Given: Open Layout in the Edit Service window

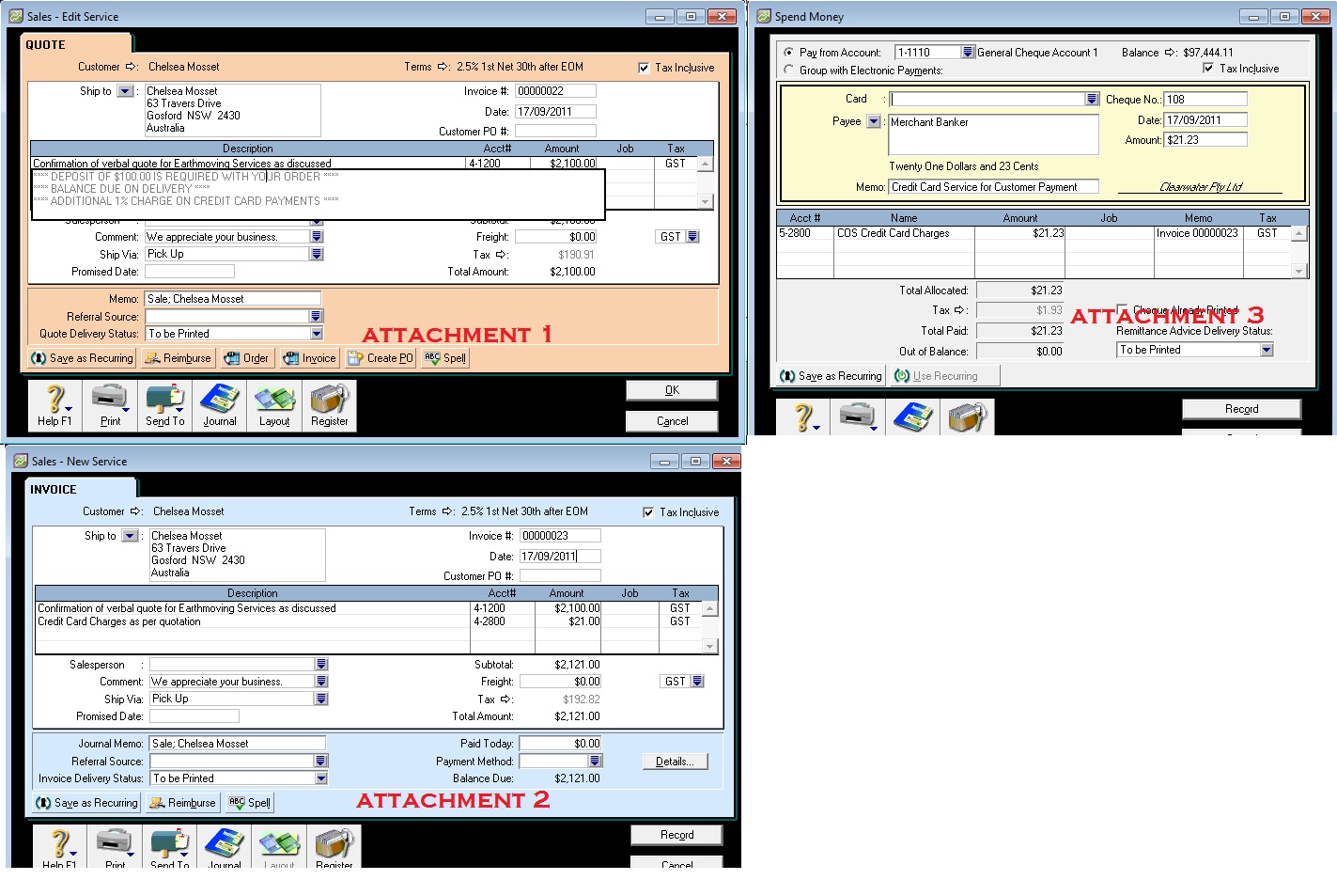Looking at the screenshot, I should click(274, 406).
